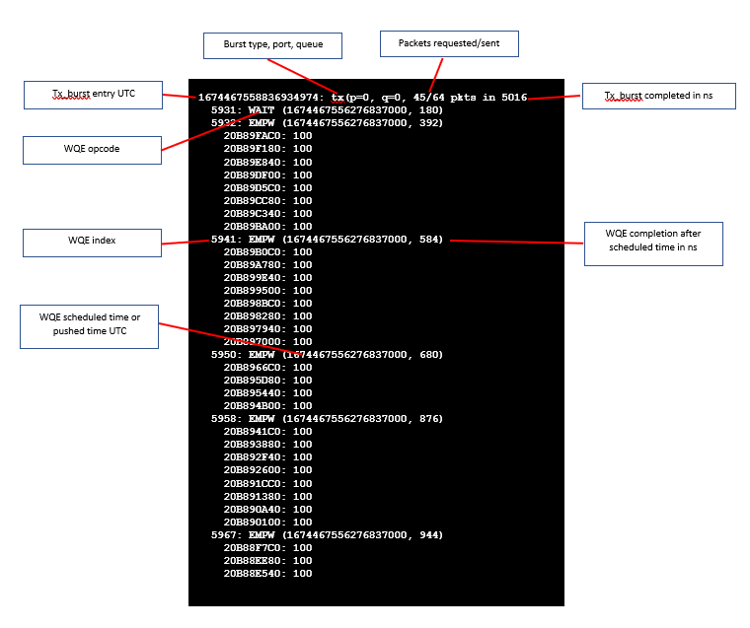Click the 1674467558836934974 timestamp in the header line
The height and width of the screenshot is (628, 750).
(x=257, y=98)
